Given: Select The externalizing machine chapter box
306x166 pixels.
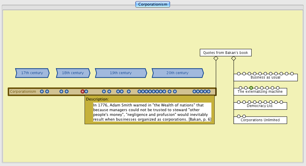Looking at the screenshot, I should [260, 92].
